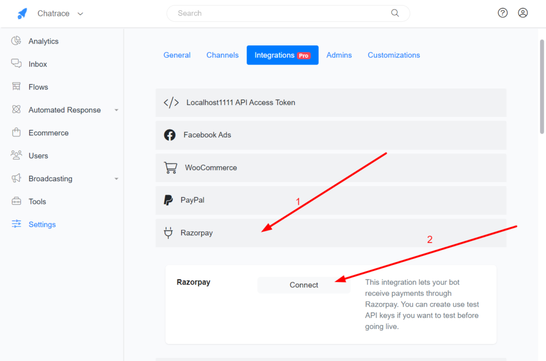Click the Flows icon
This screenshot has width=546, height=361.
click(x=16, y=86)
